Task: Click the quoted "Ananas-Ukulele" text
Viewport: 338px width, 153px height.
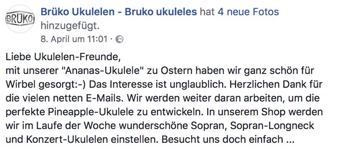Action: point(103,71)
